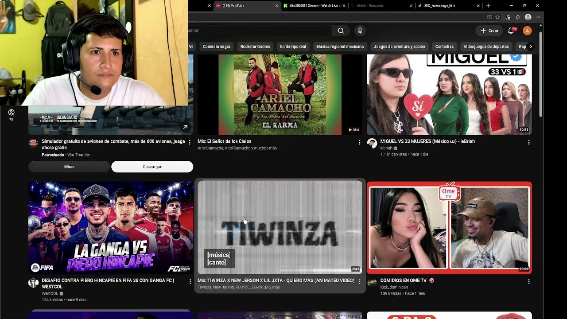Filter by 'Música regional mexicana' chip
This screenshot has width=567, height=319.
click(340, 47)
